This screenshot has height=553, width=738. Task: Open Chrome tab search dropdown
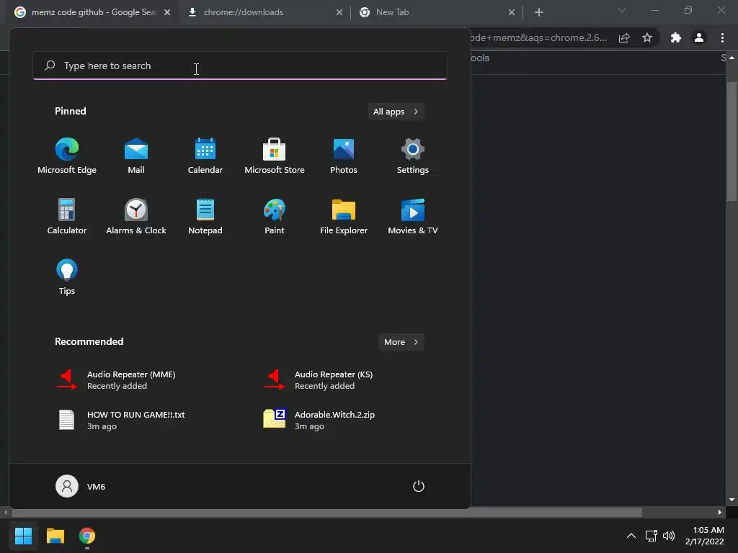click(622, 10)
